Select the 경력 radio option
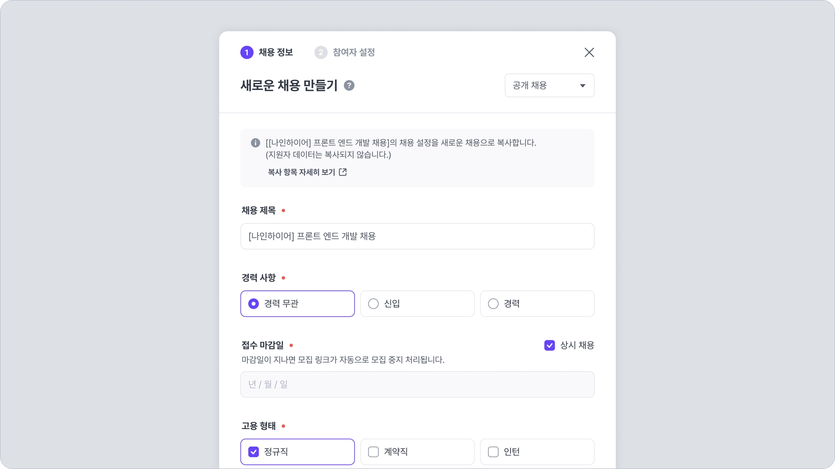The height and width of the screenshot is (469, 835). click(x=537, y=303)
